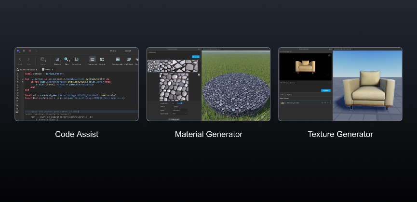The width and height of the screenshot is (417, 202).
Task: Click the material Name input field
Action: (x=180, y=110)
